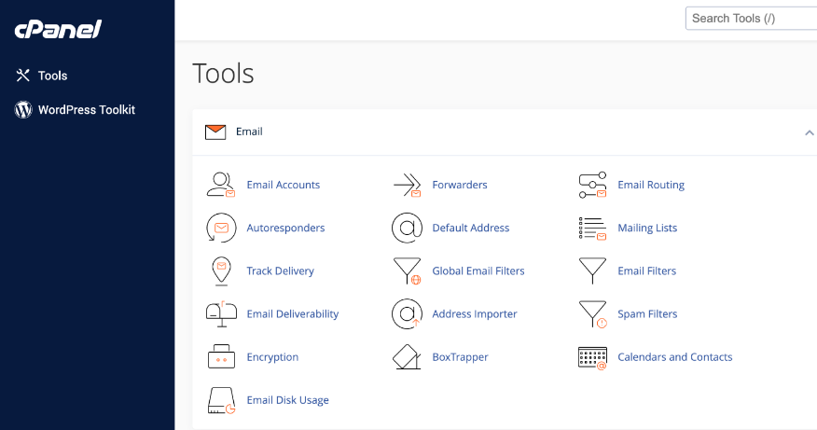Select the Spam Filters funnel icon
817x430 pixels.
click(x=592, y=314)
